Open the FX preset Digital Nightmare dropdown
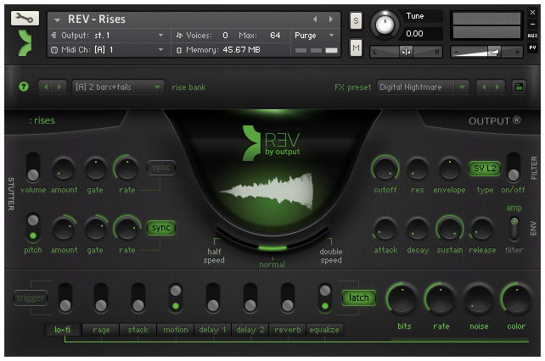Image resolution: width=545 pixels, height=361 pixels. [x=423, y=86]
